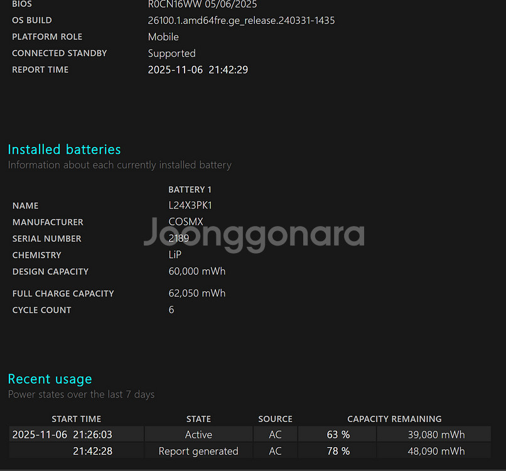Select the BATTERY 1 column header
Screen dimensions: 506x471
pyautogui.click(x=190, y=189)
